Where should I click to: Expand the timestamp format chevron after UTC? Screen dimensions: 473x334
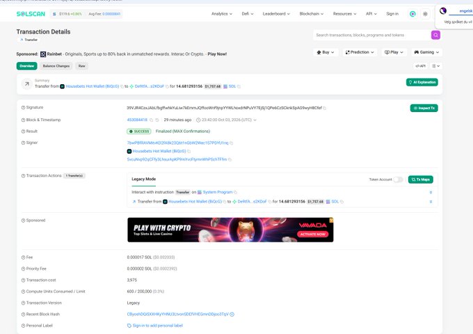(x=255, y=120)
